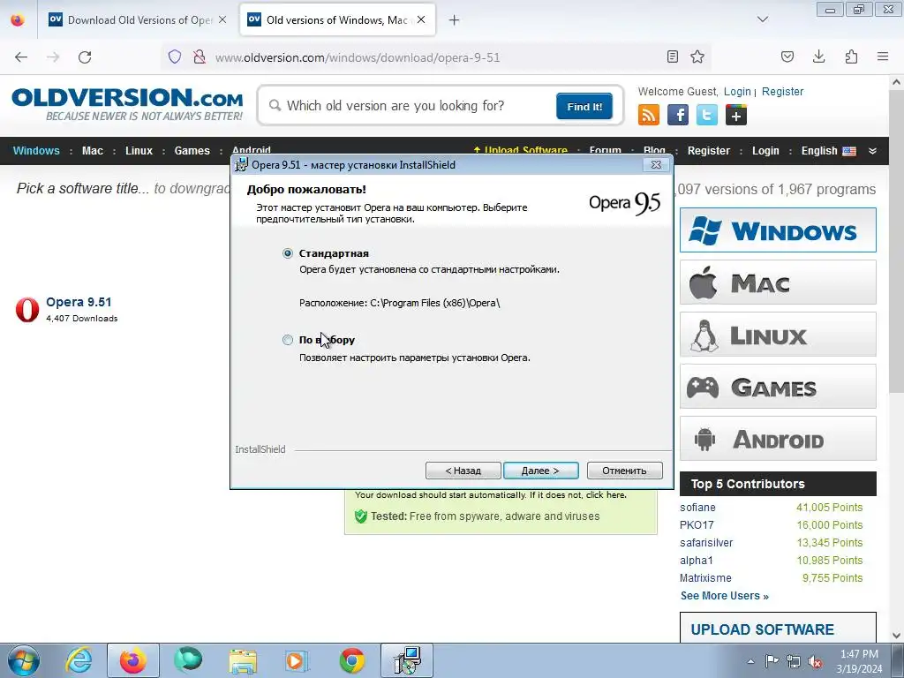
Task: Open contributor PKO17's profile
Action: (697, 525)
